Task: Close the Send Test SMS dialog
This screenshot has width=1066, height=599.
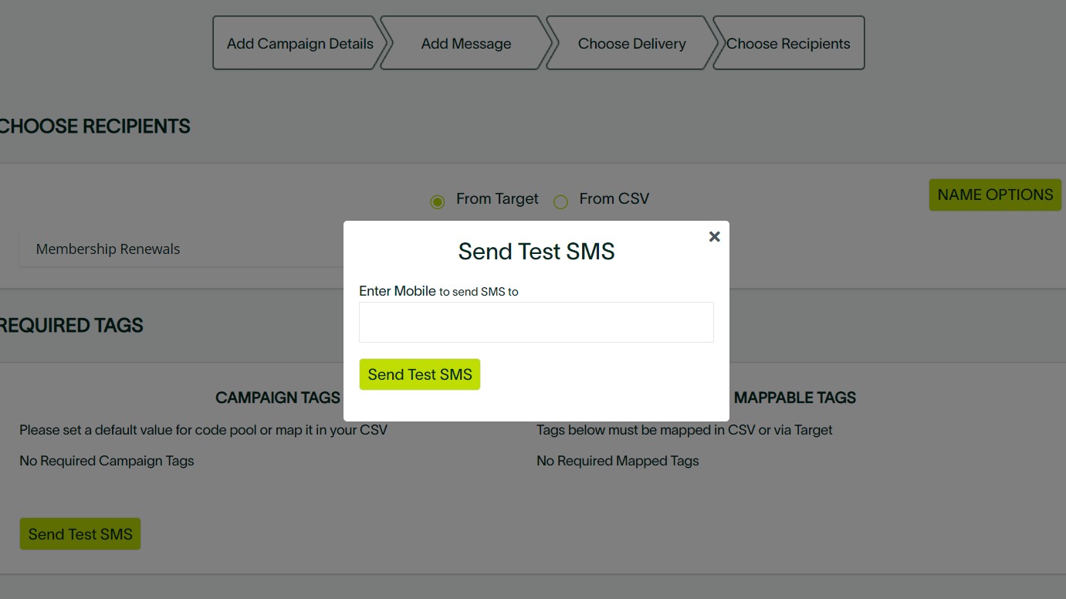Action: click(714, 236)
